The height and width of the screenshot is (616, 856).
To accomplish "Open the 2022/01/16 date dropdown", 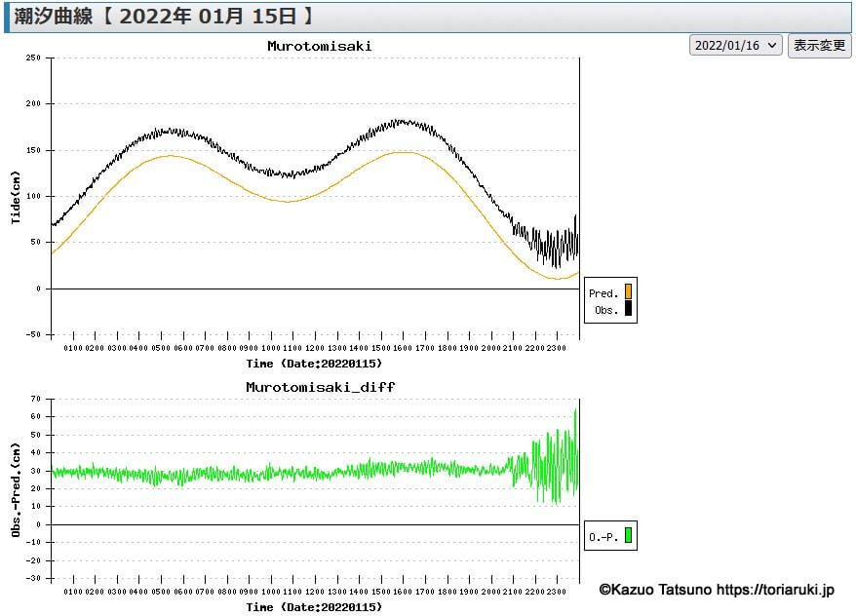I will tap(736, 45).
